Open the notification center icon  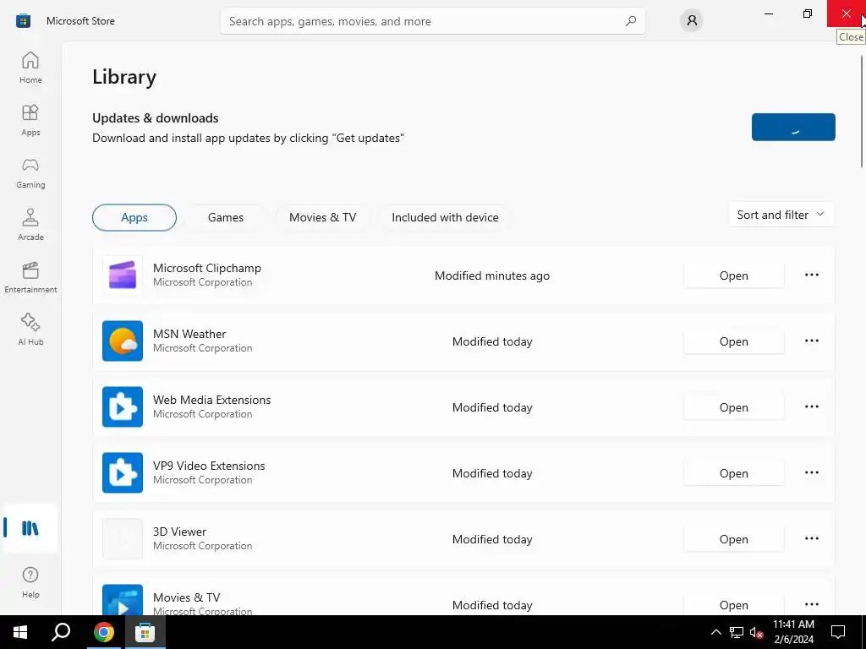coord(838,632)
